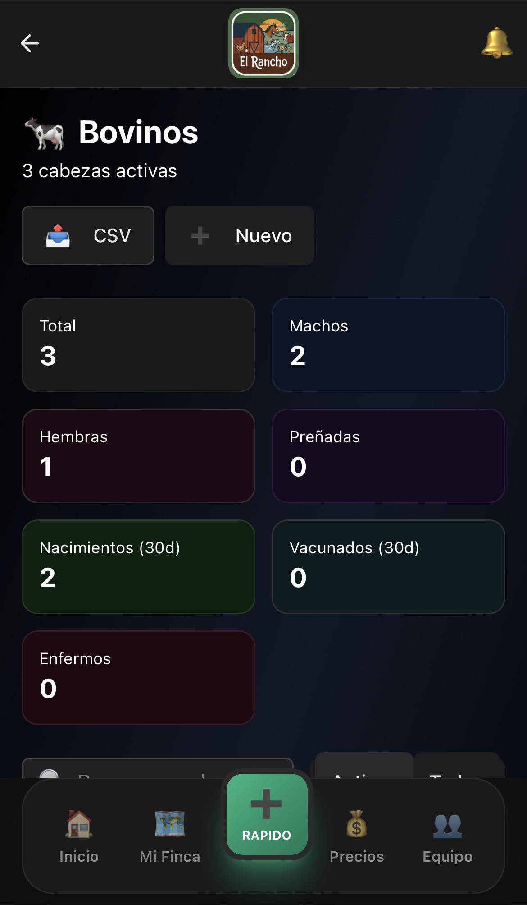Click the cow emoji beside Bovinos

(x=44, y=133)
